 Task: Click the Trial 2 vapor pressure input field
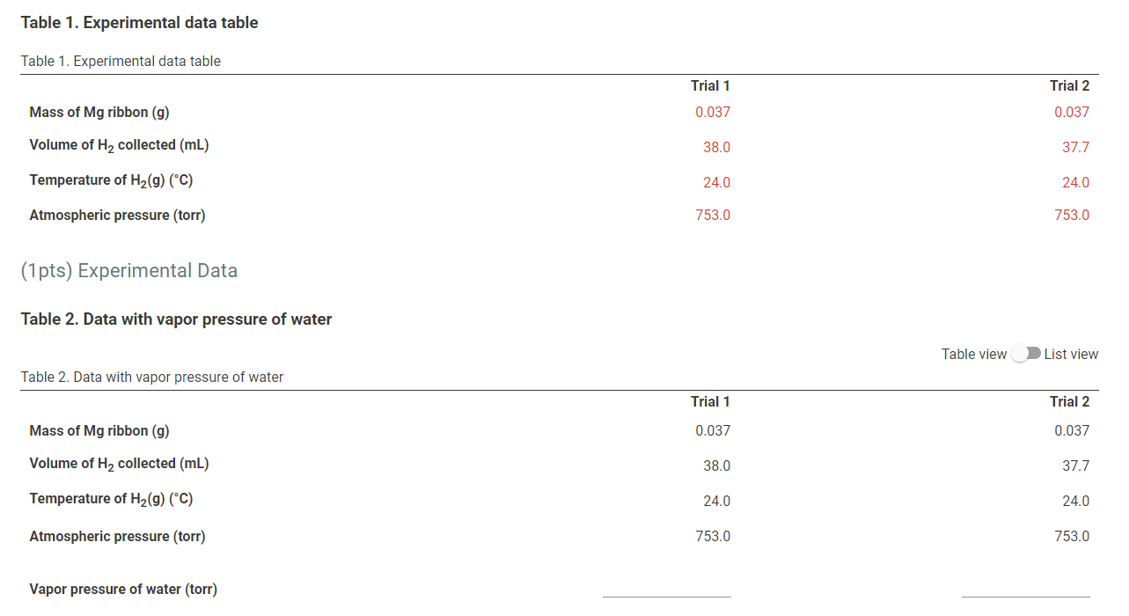(x=1026, y=591)
